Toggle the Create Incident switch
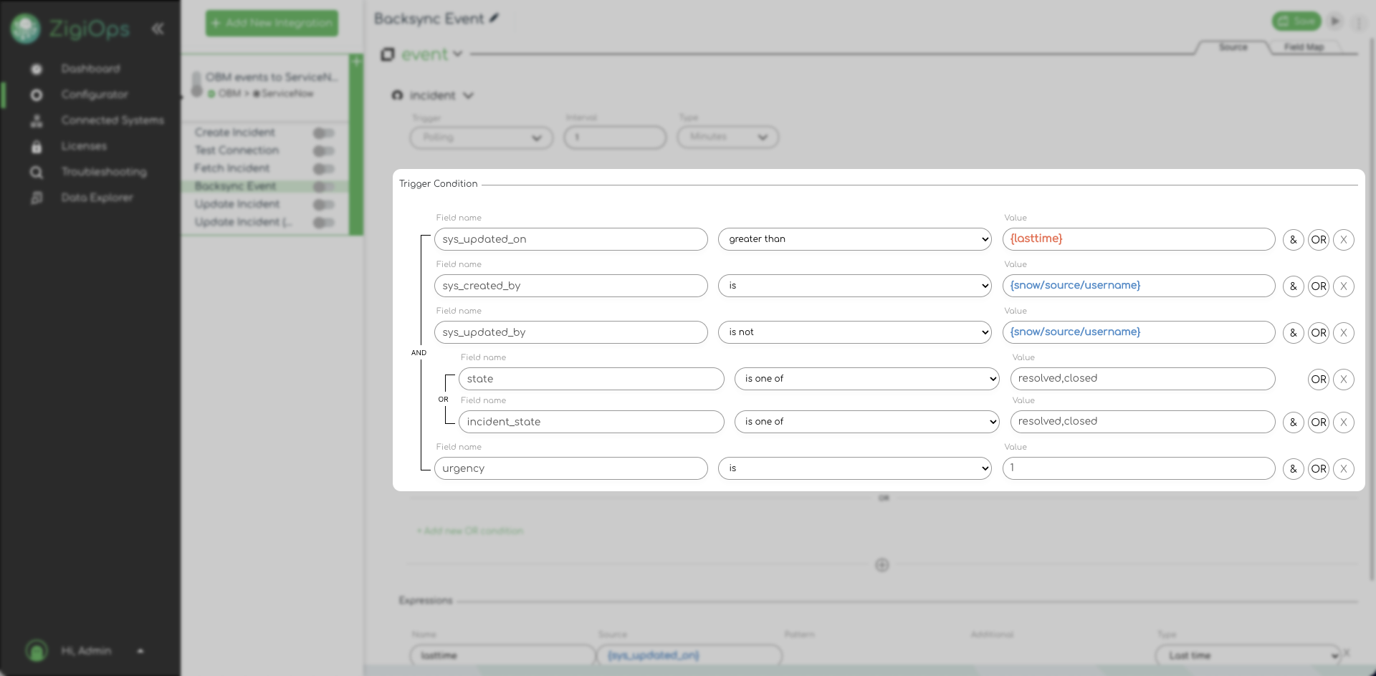This screenshot has width=1376, height=676. click(323, 133)
